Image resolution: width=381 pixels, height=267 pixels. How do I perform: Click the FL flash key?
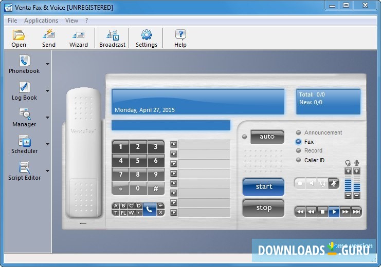pyautogui.click(x=123, y=213)
